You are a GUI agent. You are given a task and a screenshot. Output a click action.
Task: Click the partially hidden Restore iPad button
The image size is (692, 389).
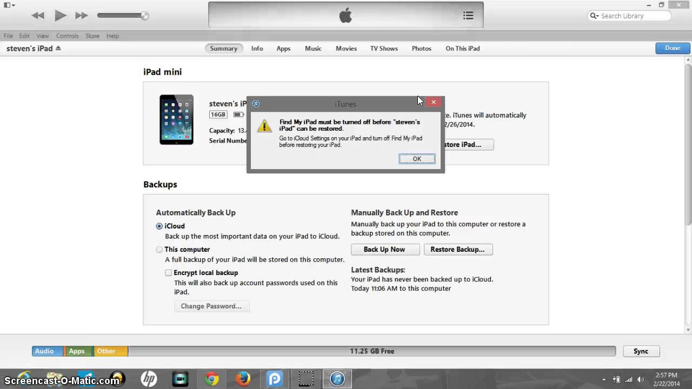click(468, 144)
